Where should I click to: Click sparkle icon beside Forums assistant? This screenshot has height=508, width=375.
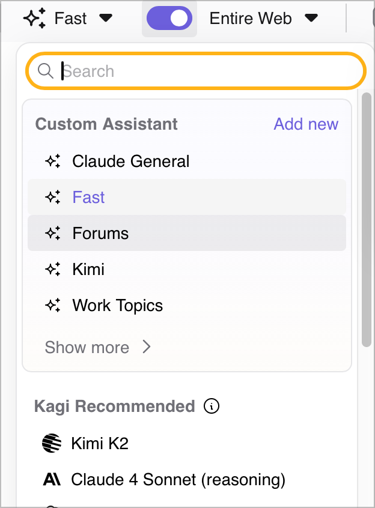[x=53, y=234]
